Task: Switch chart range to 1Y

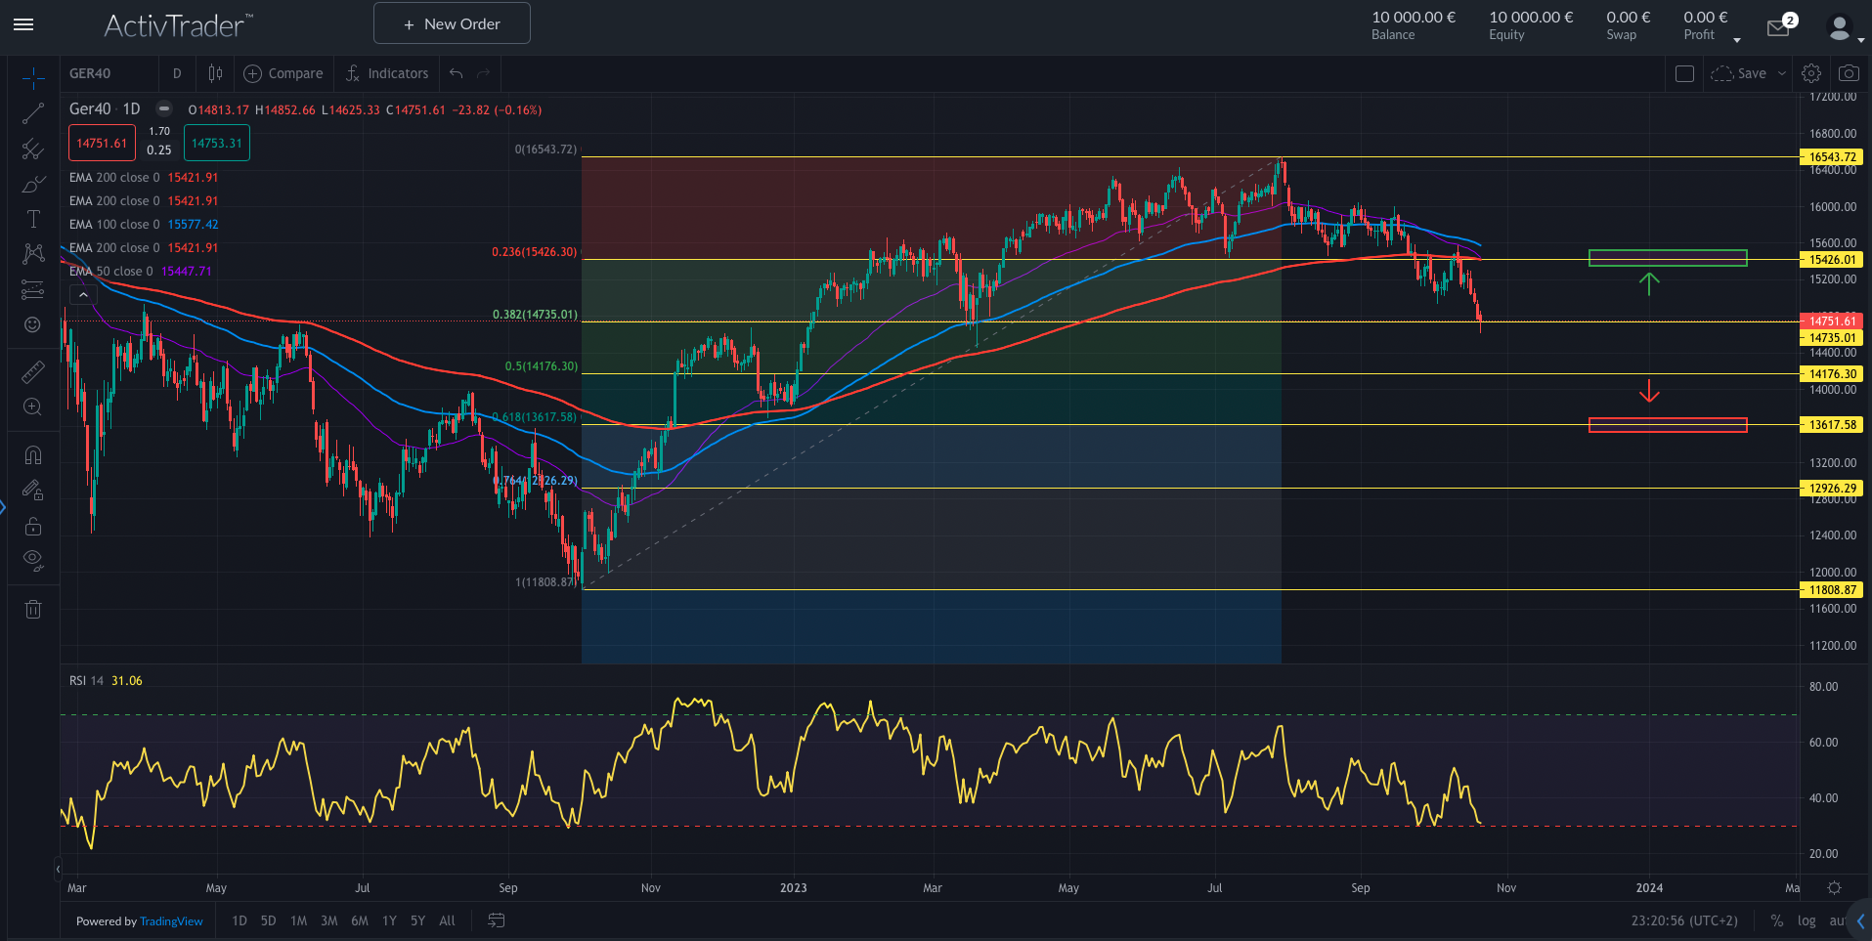Action: click(388, 920)
